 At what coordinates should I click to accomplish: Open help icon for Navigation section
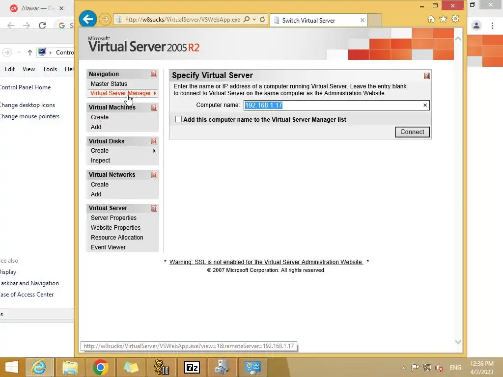tap(154, 74)
